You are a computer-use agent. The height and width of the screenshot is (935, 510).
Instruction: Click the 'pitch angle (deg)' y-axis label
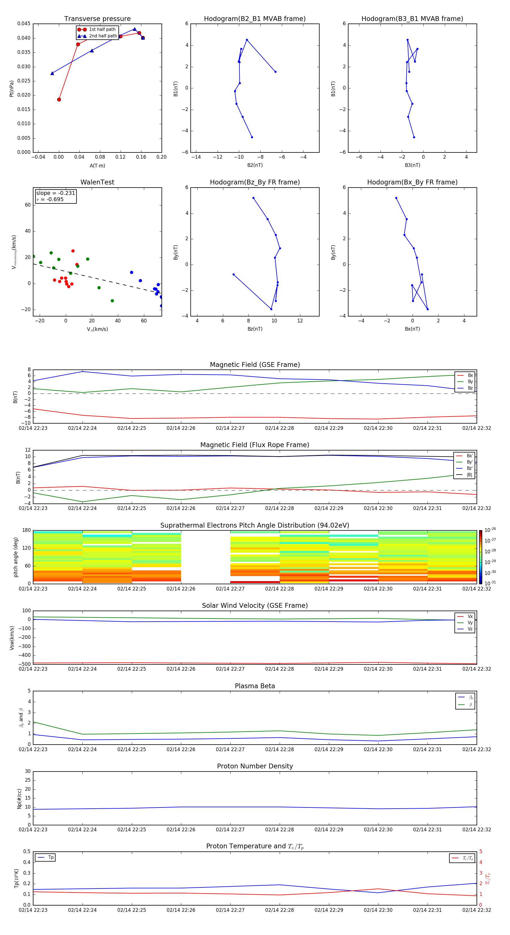click(16, 557)
